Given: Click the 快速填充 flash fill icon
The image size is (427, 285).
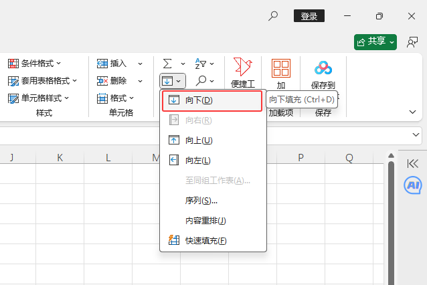Looking at the screenshot, I should click(x=174, y=240).
